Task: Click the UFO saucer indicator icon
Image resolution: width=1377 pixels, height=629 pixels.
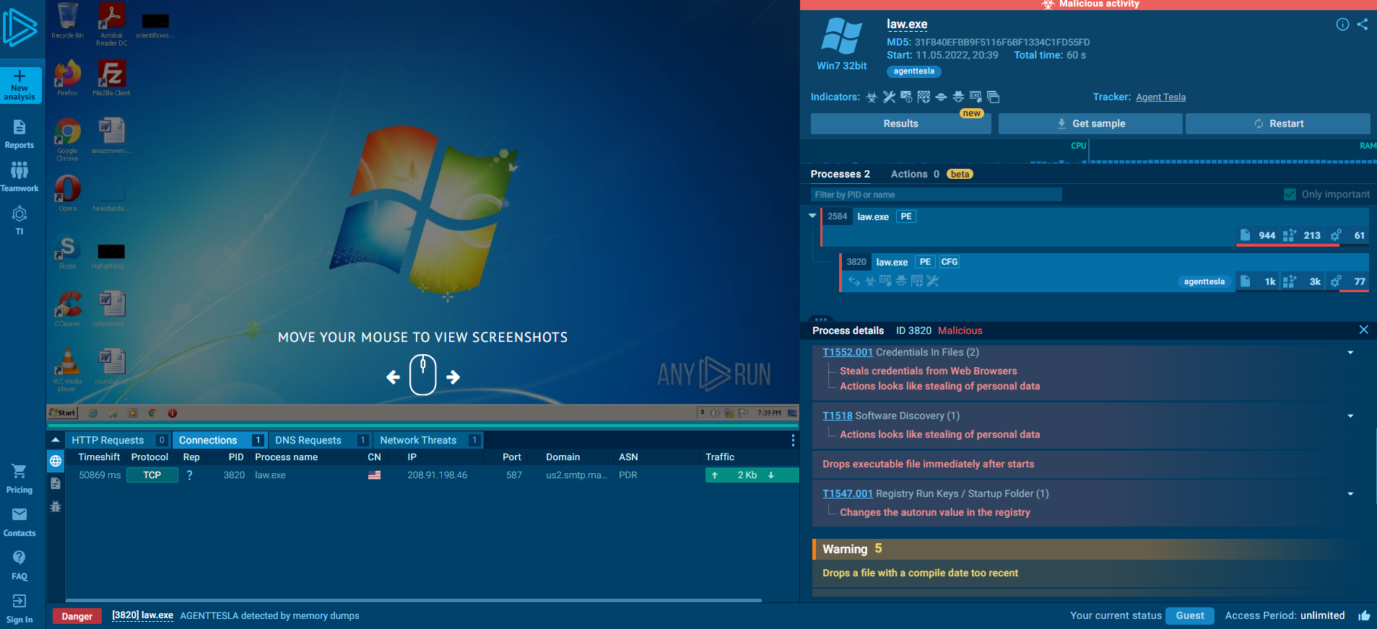Action: click(x=941, y=97)
